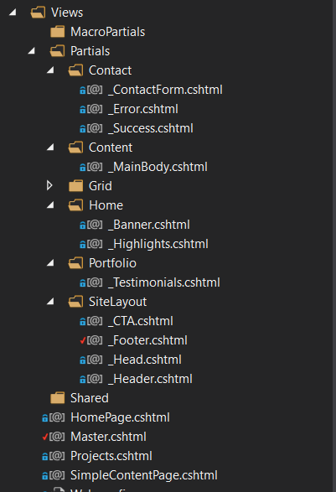Click the Content folder icon
The image size is (336, 492).
tap(75, 148)
